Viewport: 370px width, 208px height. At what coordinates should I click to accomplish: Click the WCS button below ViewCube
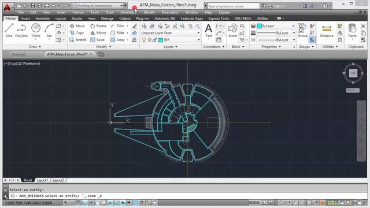pyautogui.click(x=353, y=90)
